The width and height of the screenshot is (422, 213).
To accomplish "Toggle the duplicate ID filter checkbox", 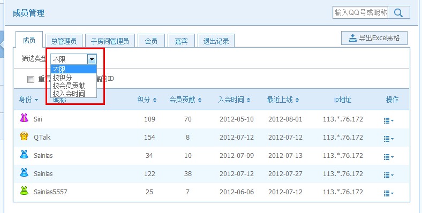I will 31,79.
